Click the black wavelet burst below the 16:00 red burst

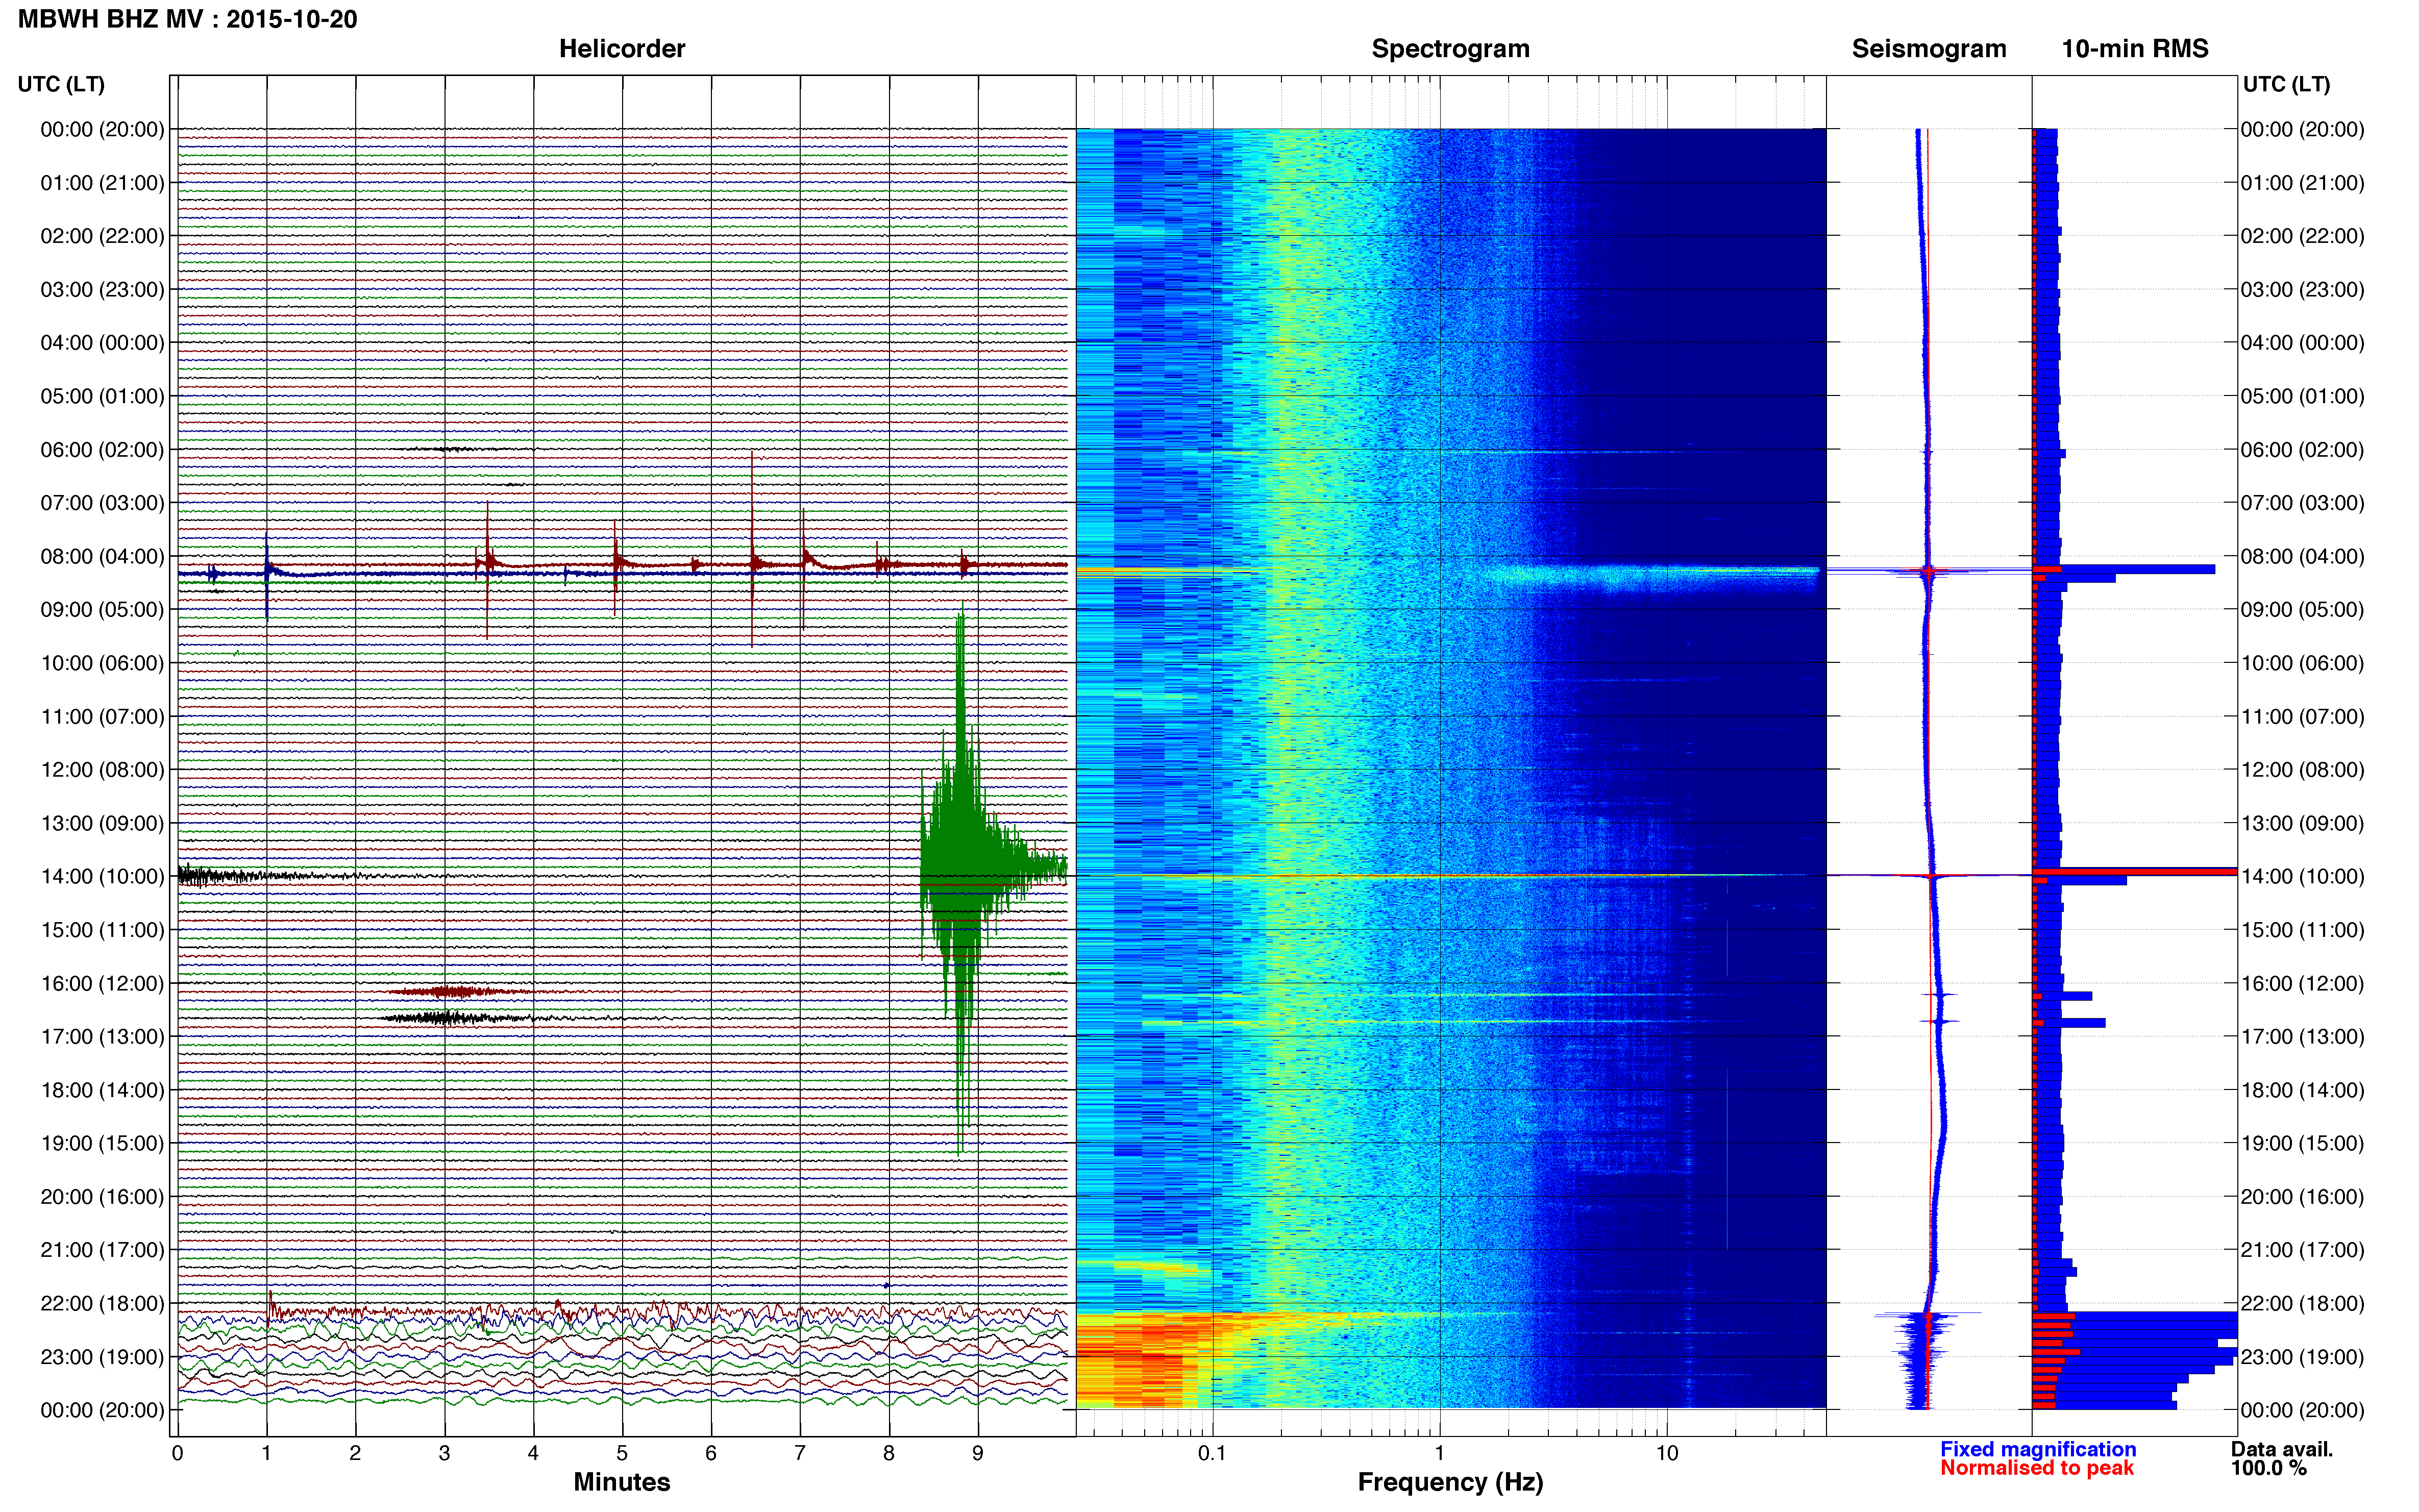click(x=450, y=1018)
